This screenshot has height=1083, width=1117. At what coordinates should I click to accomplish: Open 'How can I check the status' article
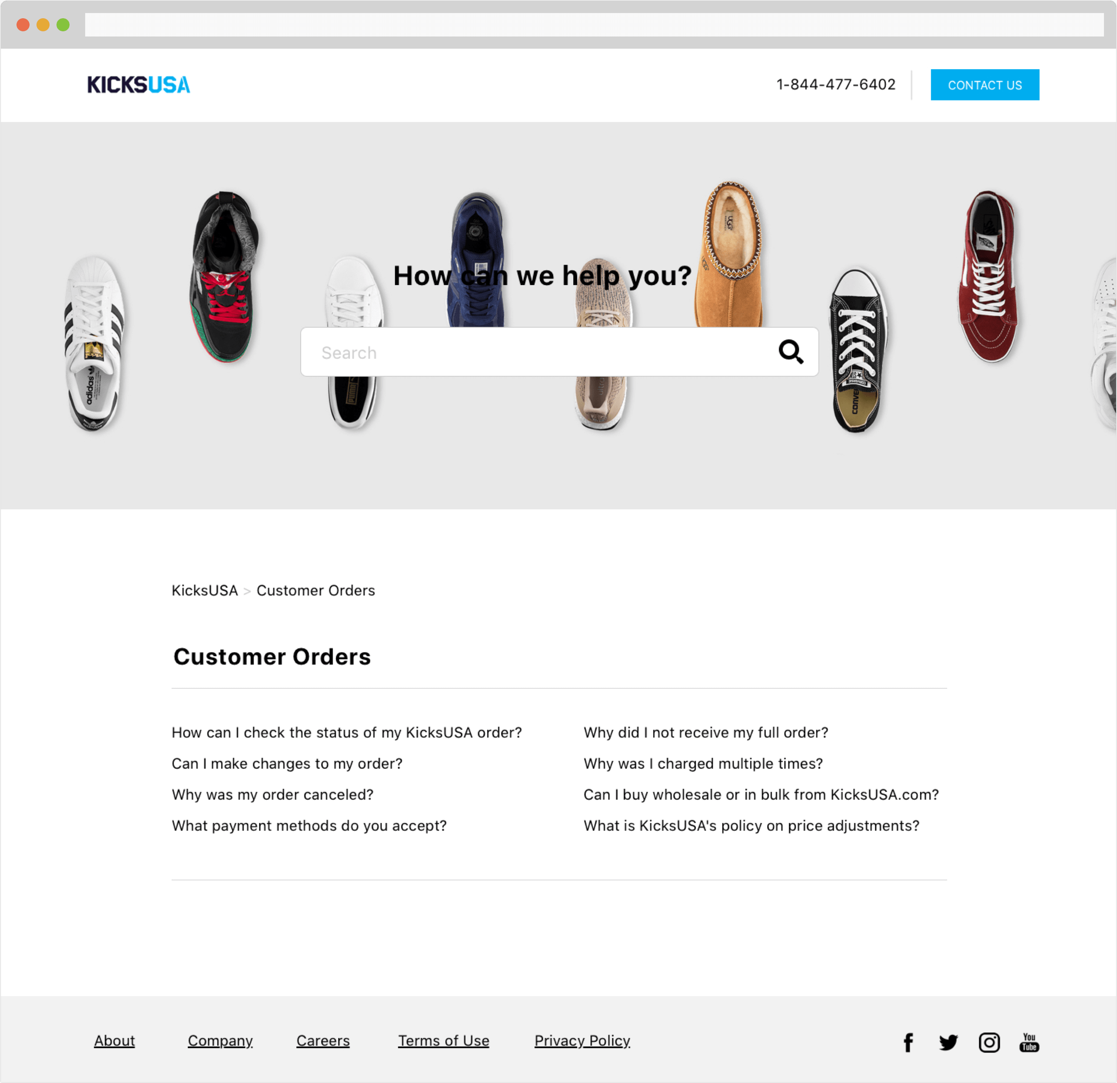[346, 733]
